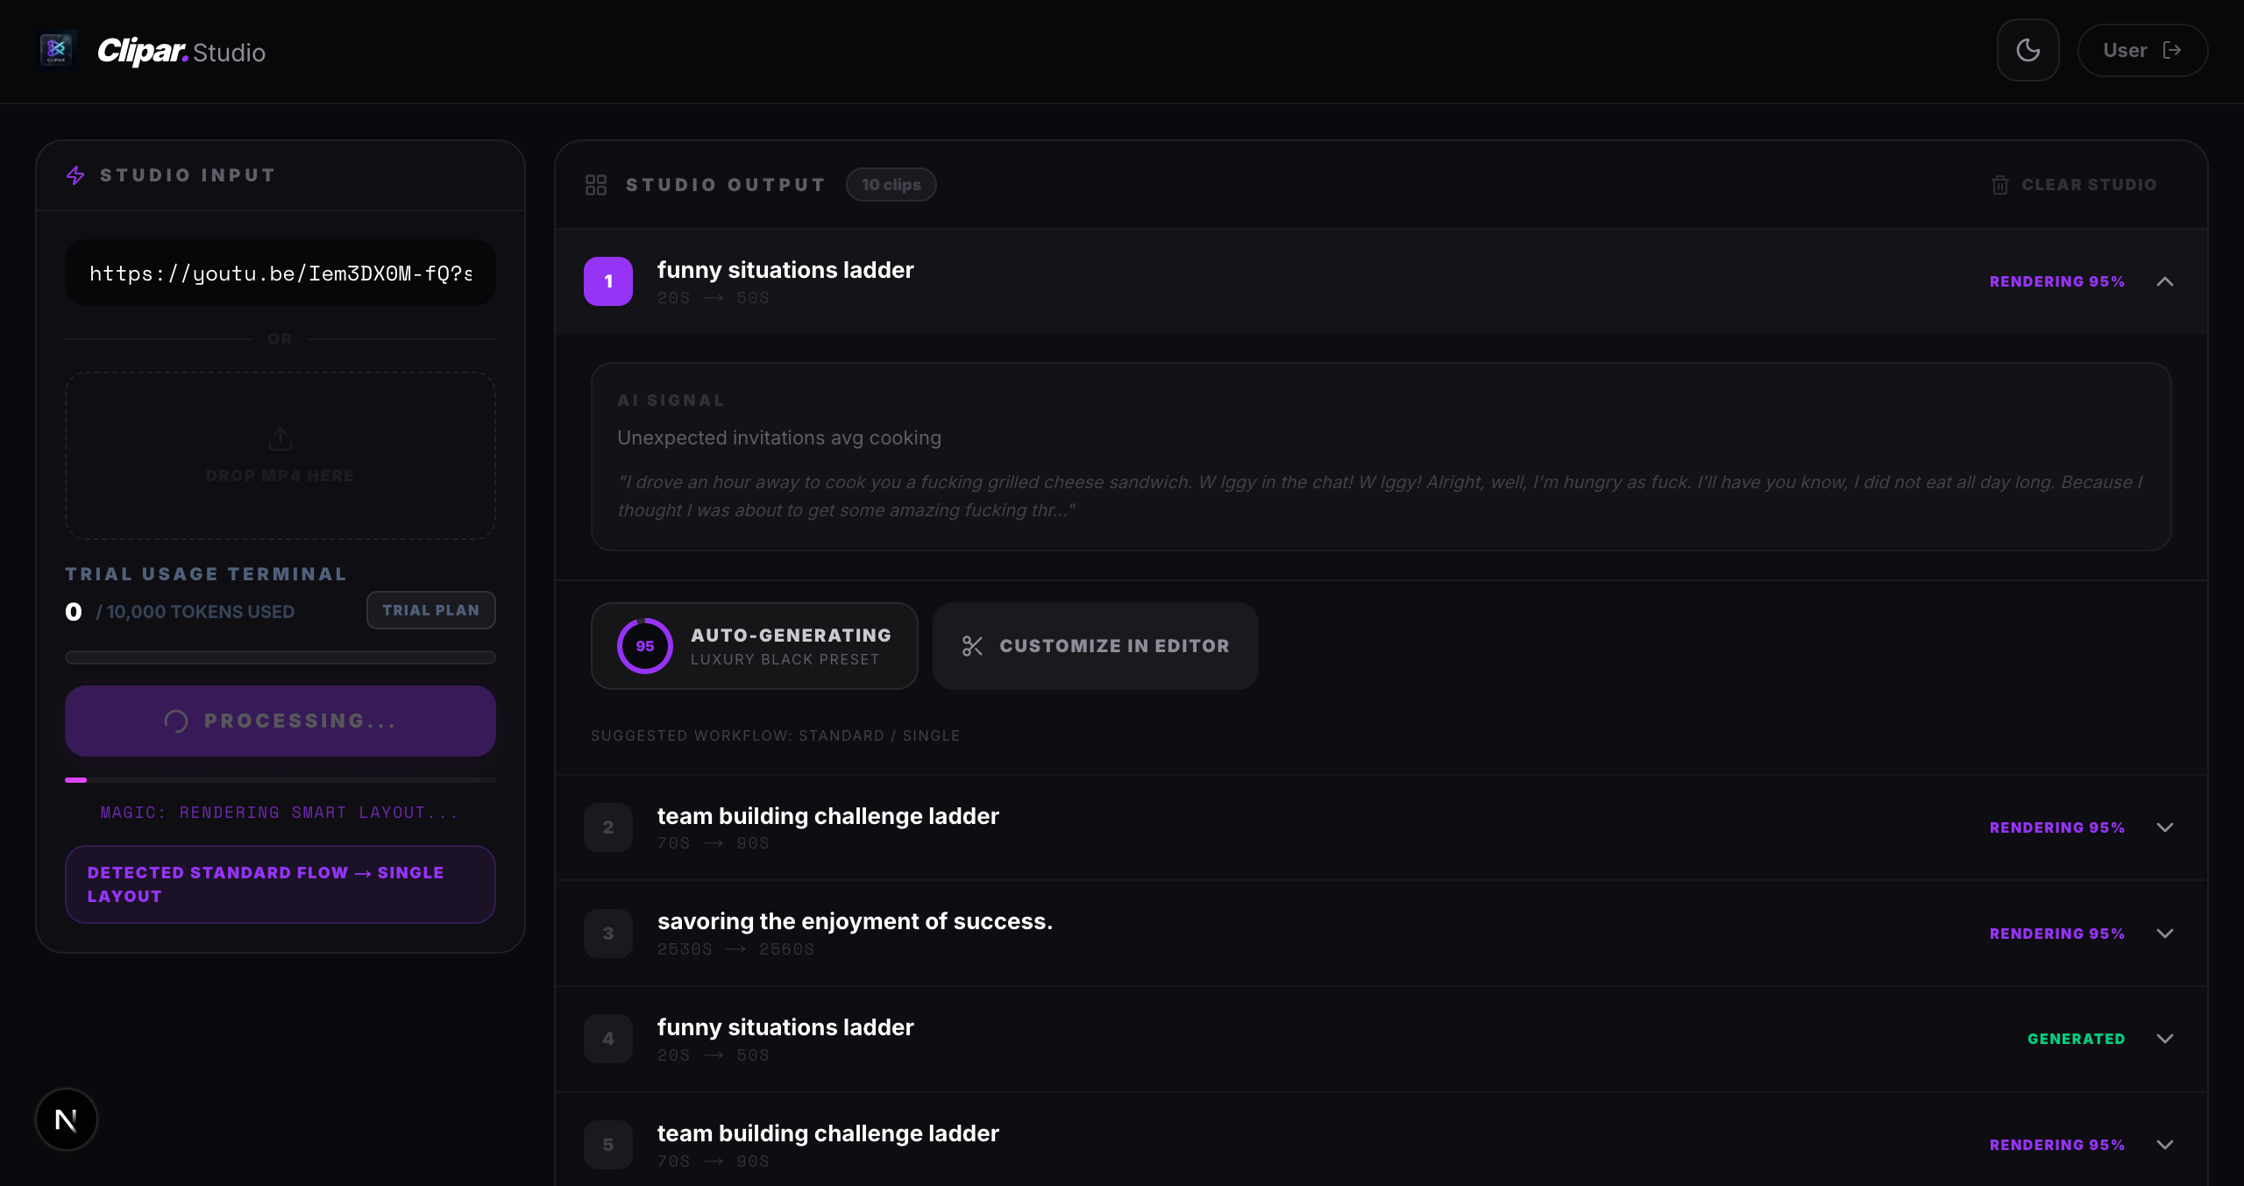Click the purple number 1 clip badge

click(608, 281)
